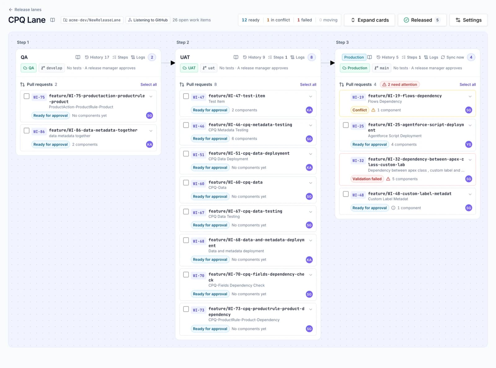Screen dimensions: 496x368
Task: Tick the checkbox for WI-60 cpq-data
Action: (186, 182)
